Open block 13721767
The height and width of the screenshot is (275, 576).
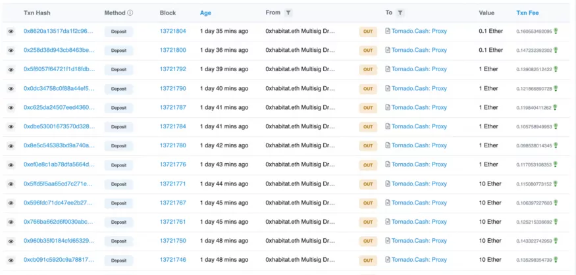click(172, 203)
